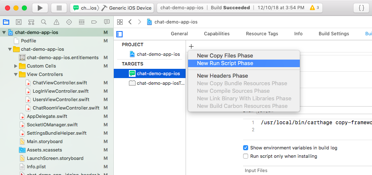Open the breakpoint navigator
The image size is (372, 175).
coord(94,22)
